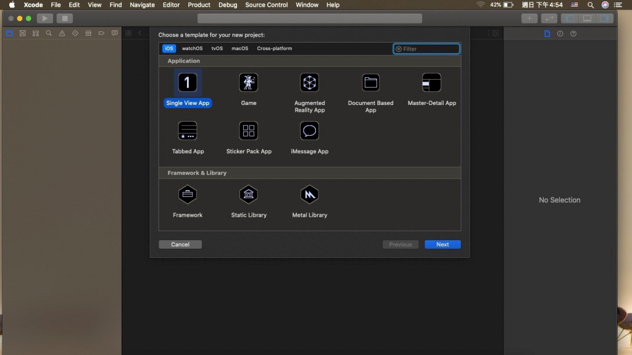Click the Run play button in toolbar
The height and width of the screenshot is (355, 632).
[x=45, y=19]
